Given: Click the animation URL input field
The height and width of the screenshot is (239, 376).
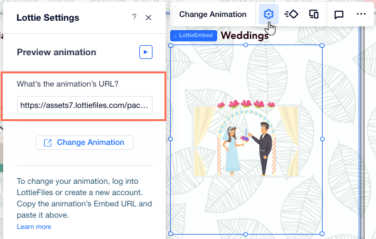Looking at the screenshot, I should tap(85, 105).
